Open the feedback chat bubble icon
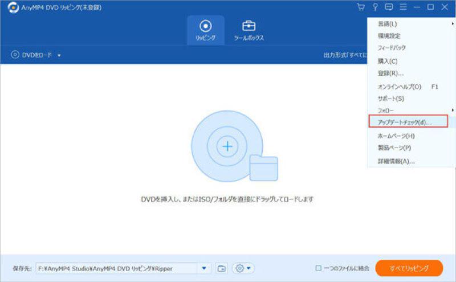 [389, 7]
